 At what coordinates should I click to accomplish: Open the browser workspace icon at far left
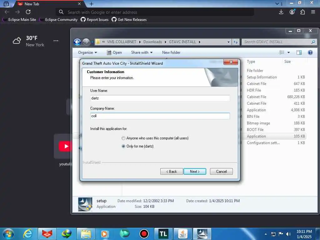tap(6, 4)
